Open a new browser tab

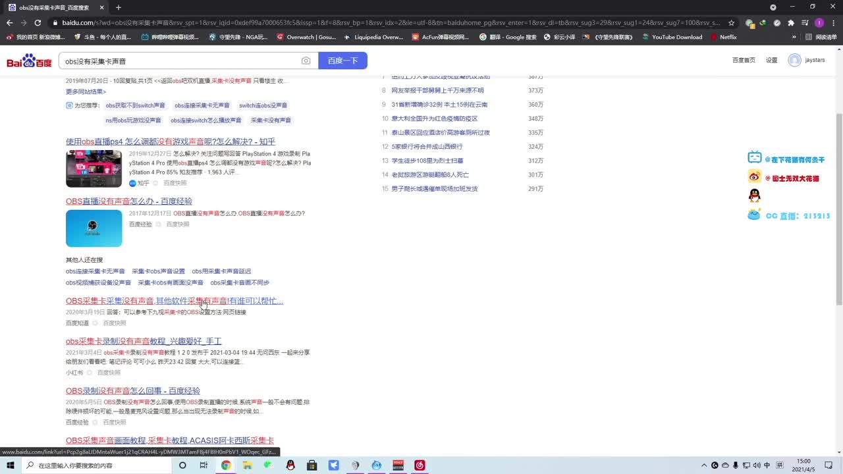click(119, 7)
